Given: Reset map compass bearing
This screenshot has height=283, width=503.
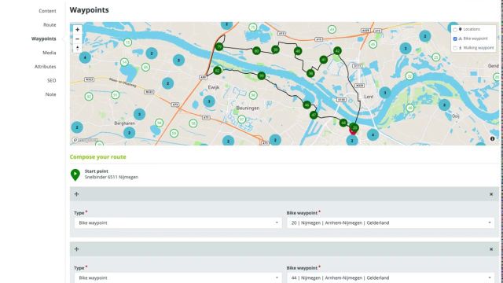Looking at the screenshot, I should coord(77,48).
